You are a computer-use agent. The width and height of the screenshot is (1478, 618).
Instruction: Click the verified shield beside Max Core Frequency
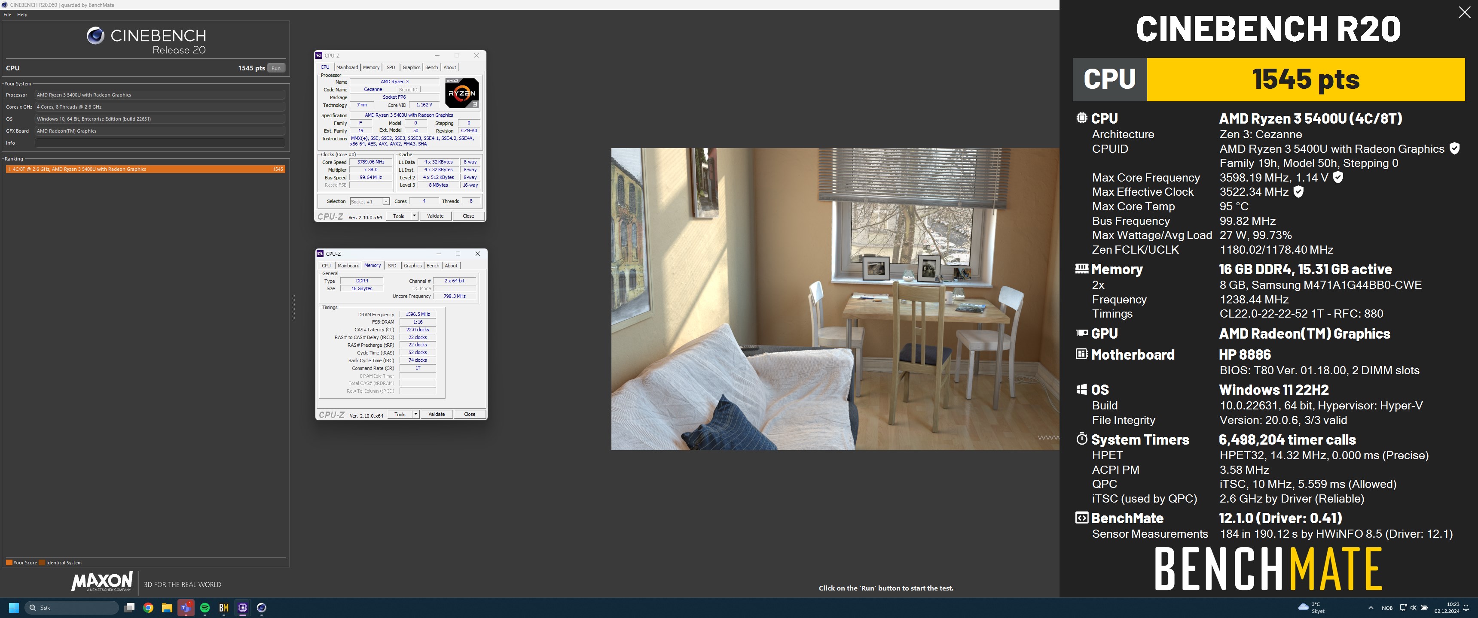coord(1338,177)
